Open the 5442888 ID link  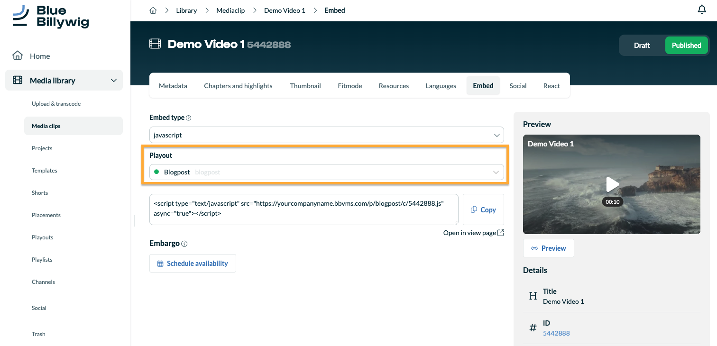[556, 333]
